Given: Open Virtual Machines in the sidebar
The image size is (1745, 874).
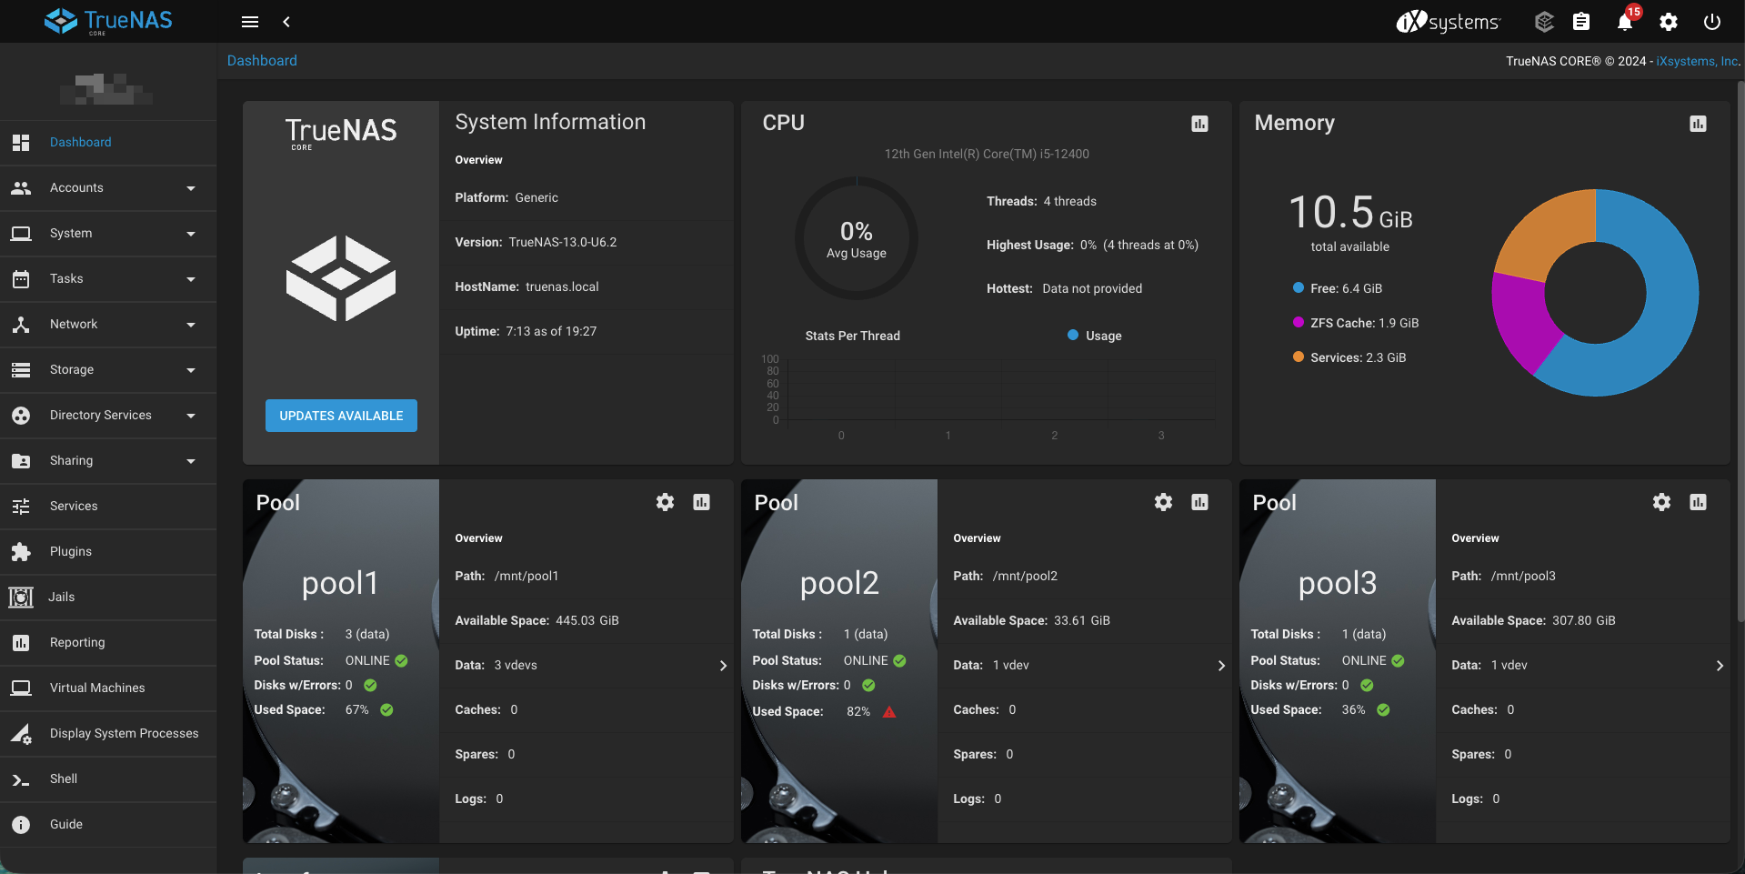Looking at the screenshot, I should [x=108, y=688].
